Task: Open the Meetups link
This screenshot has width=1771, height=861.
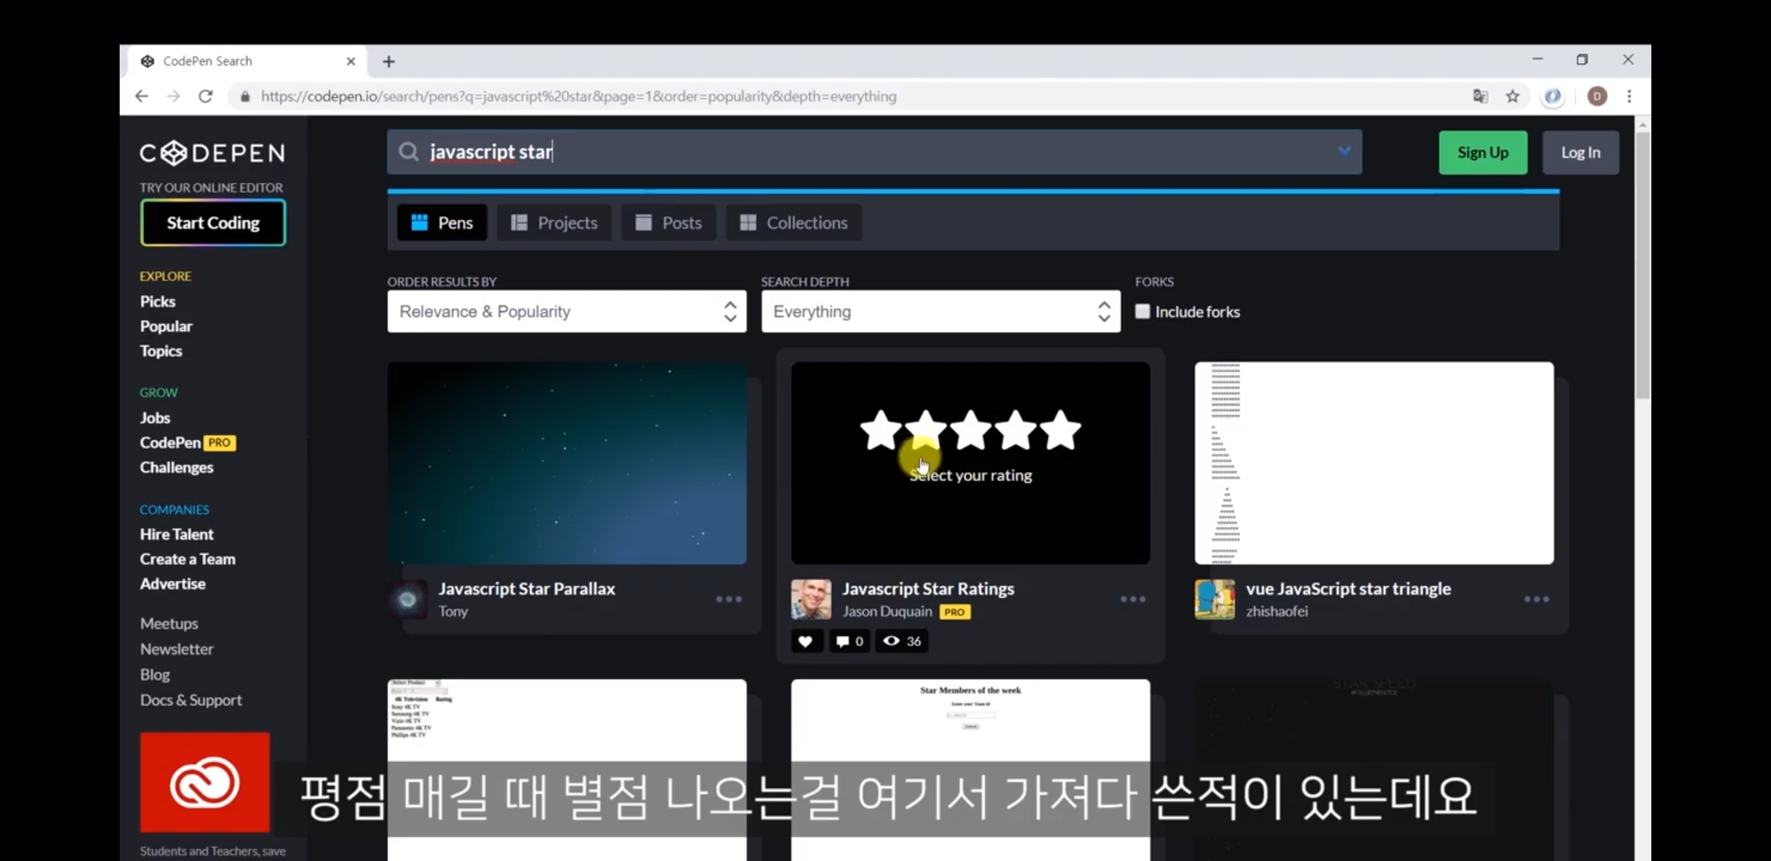Action: [169, 623]
